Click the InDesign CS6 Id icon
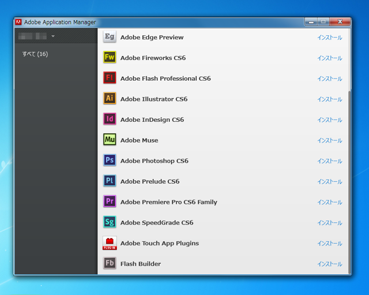The image size is (369, 295). click(110, 119)
